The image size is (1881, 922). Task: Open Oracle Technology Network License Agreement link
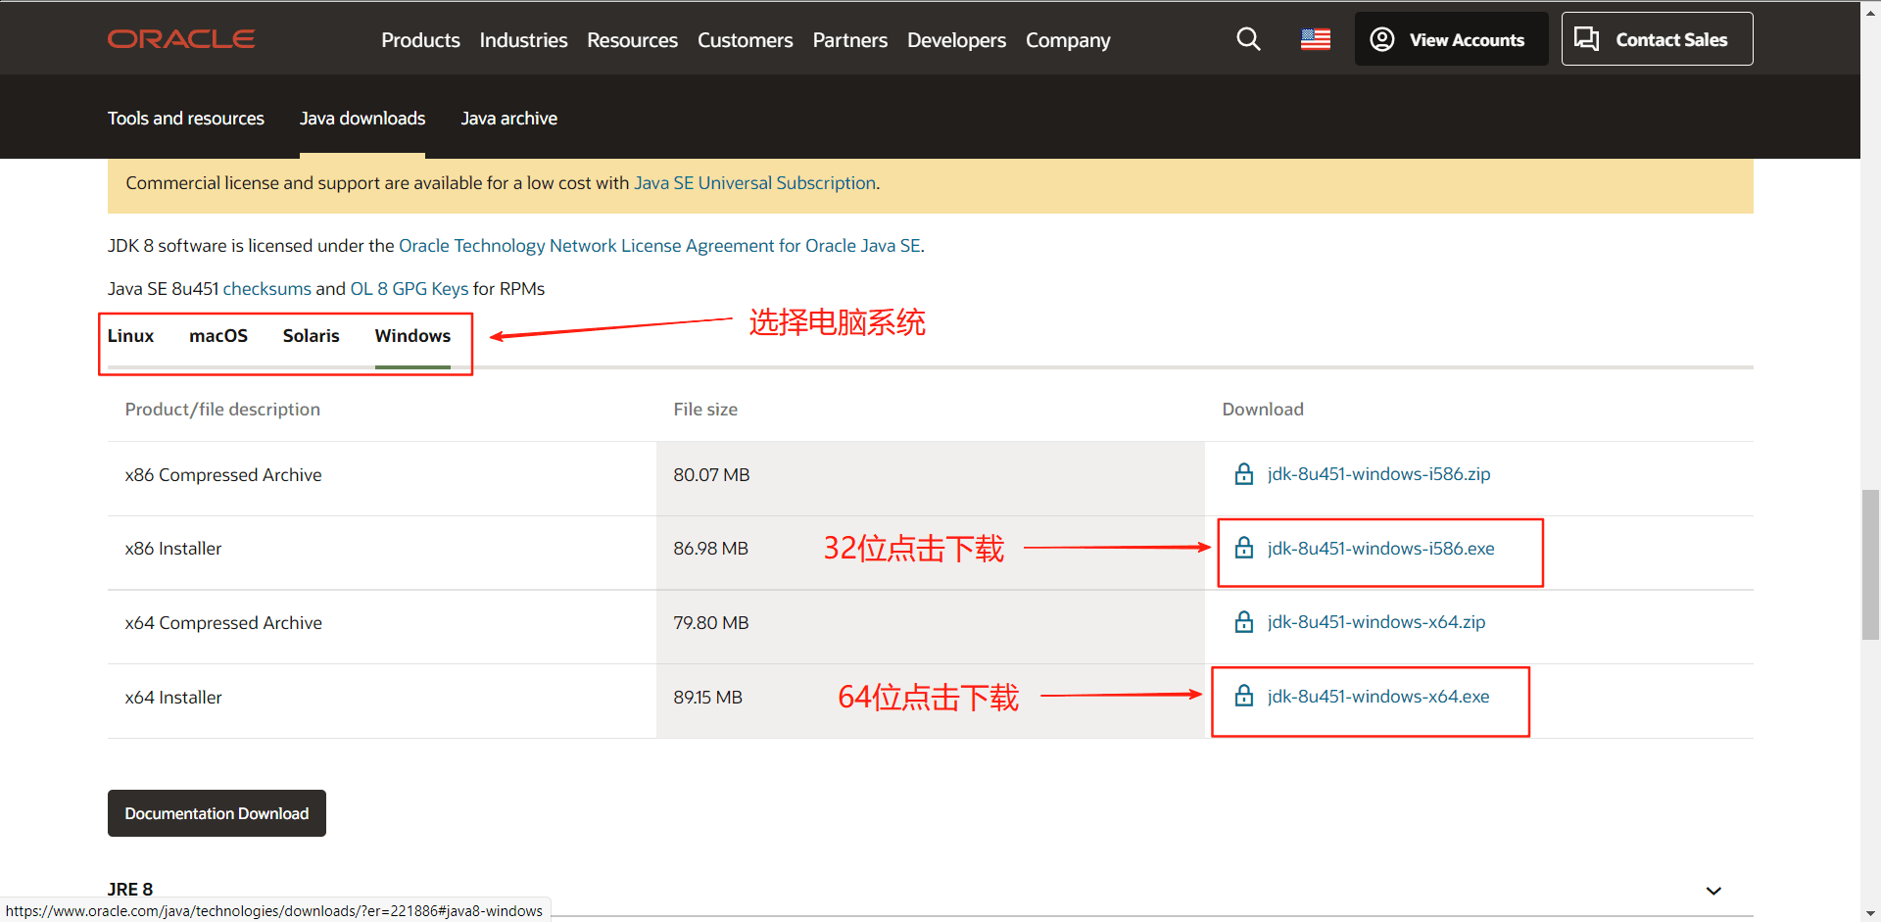(x=659, y=246)
